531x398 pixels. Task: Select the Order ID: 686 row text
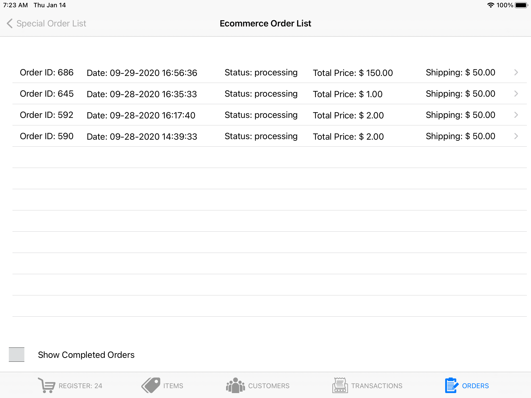[47, 73]
